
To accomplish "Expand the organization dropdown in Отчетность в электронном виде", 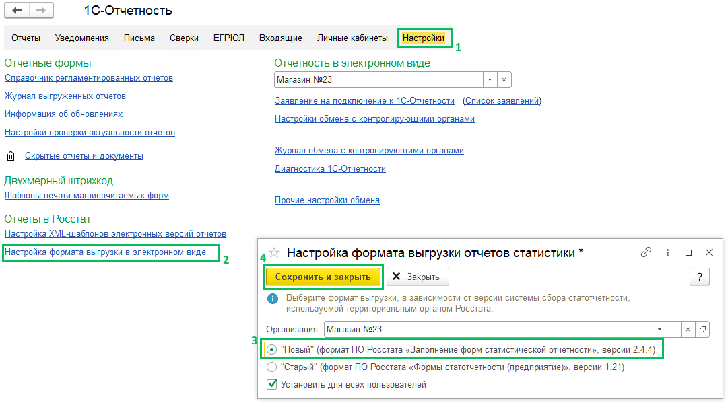I will pyautogui.click(x=490, y=80).
